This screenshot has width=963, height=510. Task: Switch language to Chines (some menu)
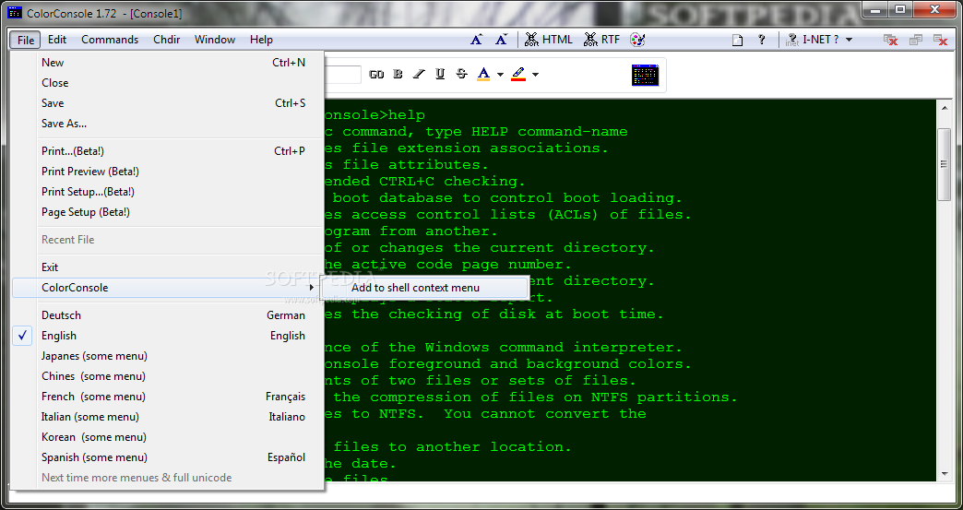[167, 376]
